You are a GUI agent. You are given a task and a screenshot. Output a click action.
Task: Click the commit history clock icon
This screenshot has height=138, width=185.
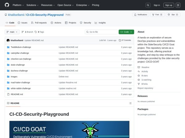(x=120, y=40)
